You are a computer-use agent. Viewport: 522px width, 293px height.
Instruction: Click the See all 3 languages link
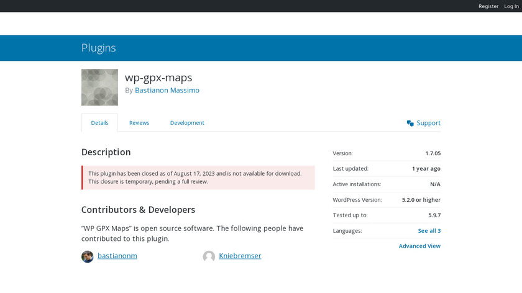429,231
